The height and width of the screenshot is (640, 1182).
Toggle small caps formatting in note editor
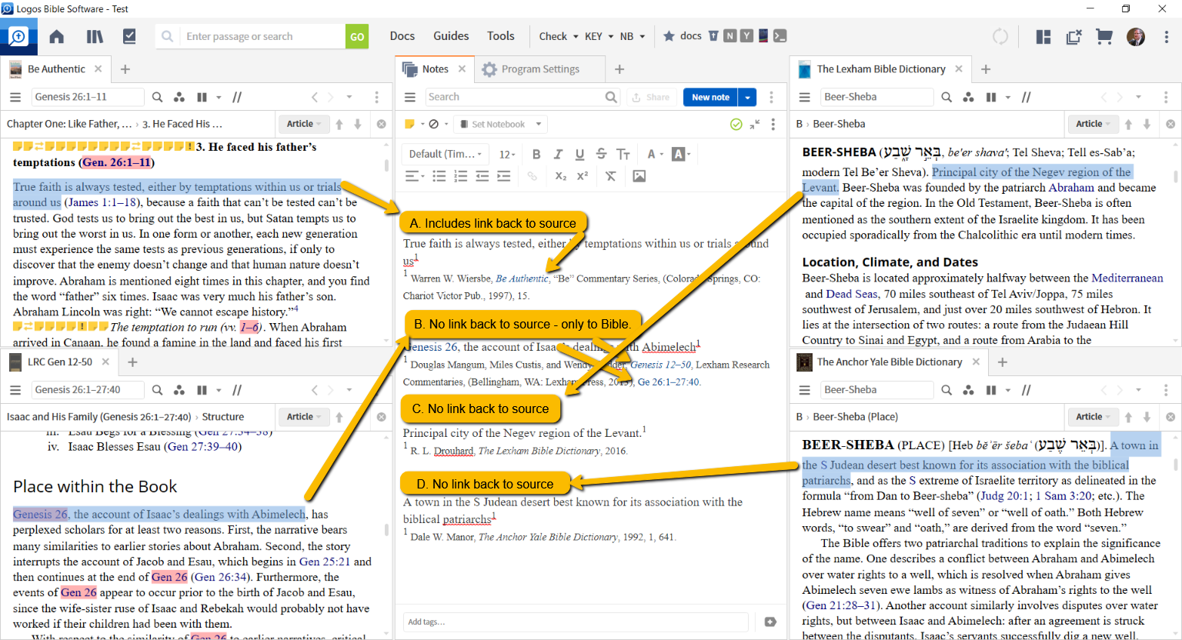click(623, 154)
